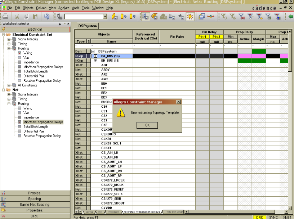Open Help with the question mark icon
This screenshot has height=219, width=294.
(46, 16)
